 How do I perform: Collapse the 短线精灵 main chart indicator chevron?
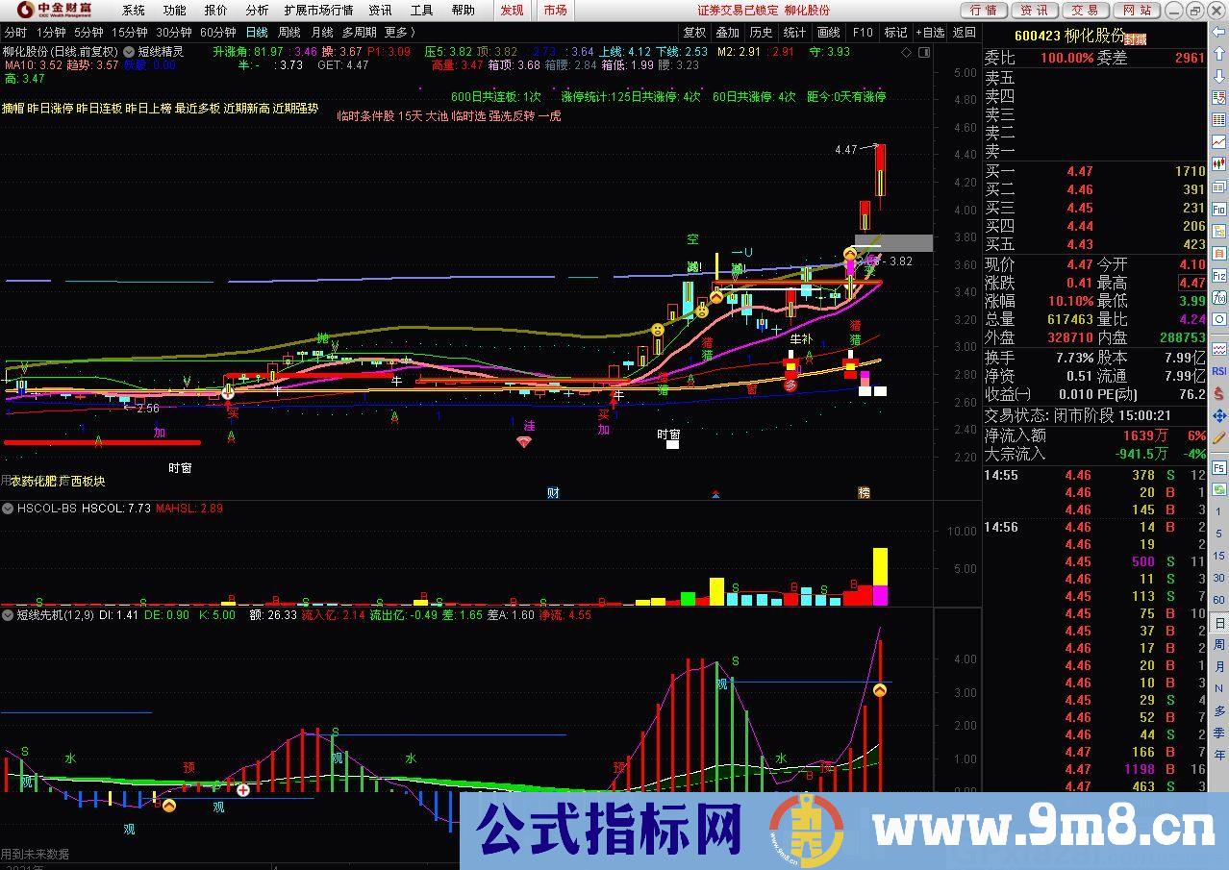tap(130, 51)
